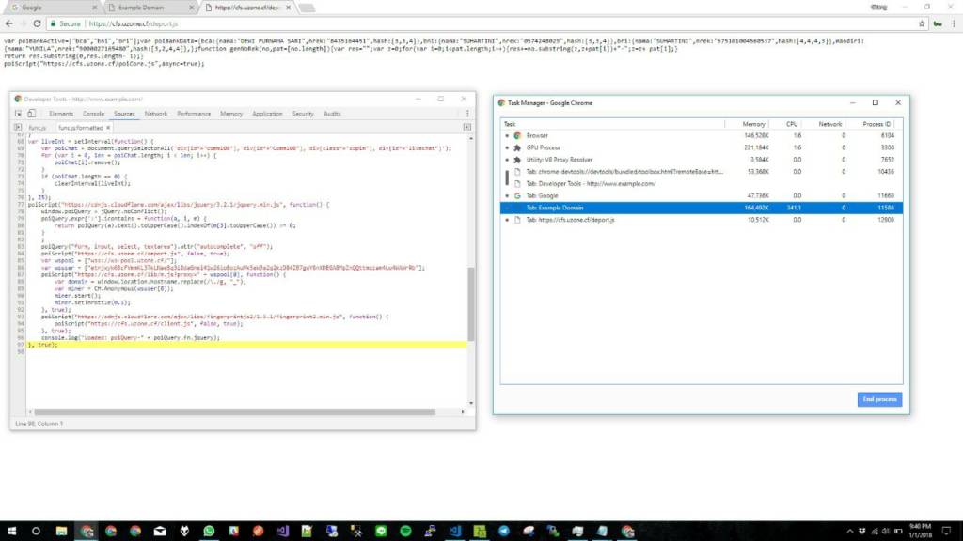963x541 pixels.
Task: Close the func.js:formatted file tab
Action: 109,127
